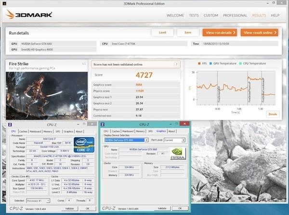Viewport: 289px width, 215px height.
Task: Click the Multiplier value field in CPU-Z
Action: [x=37, y=184]
